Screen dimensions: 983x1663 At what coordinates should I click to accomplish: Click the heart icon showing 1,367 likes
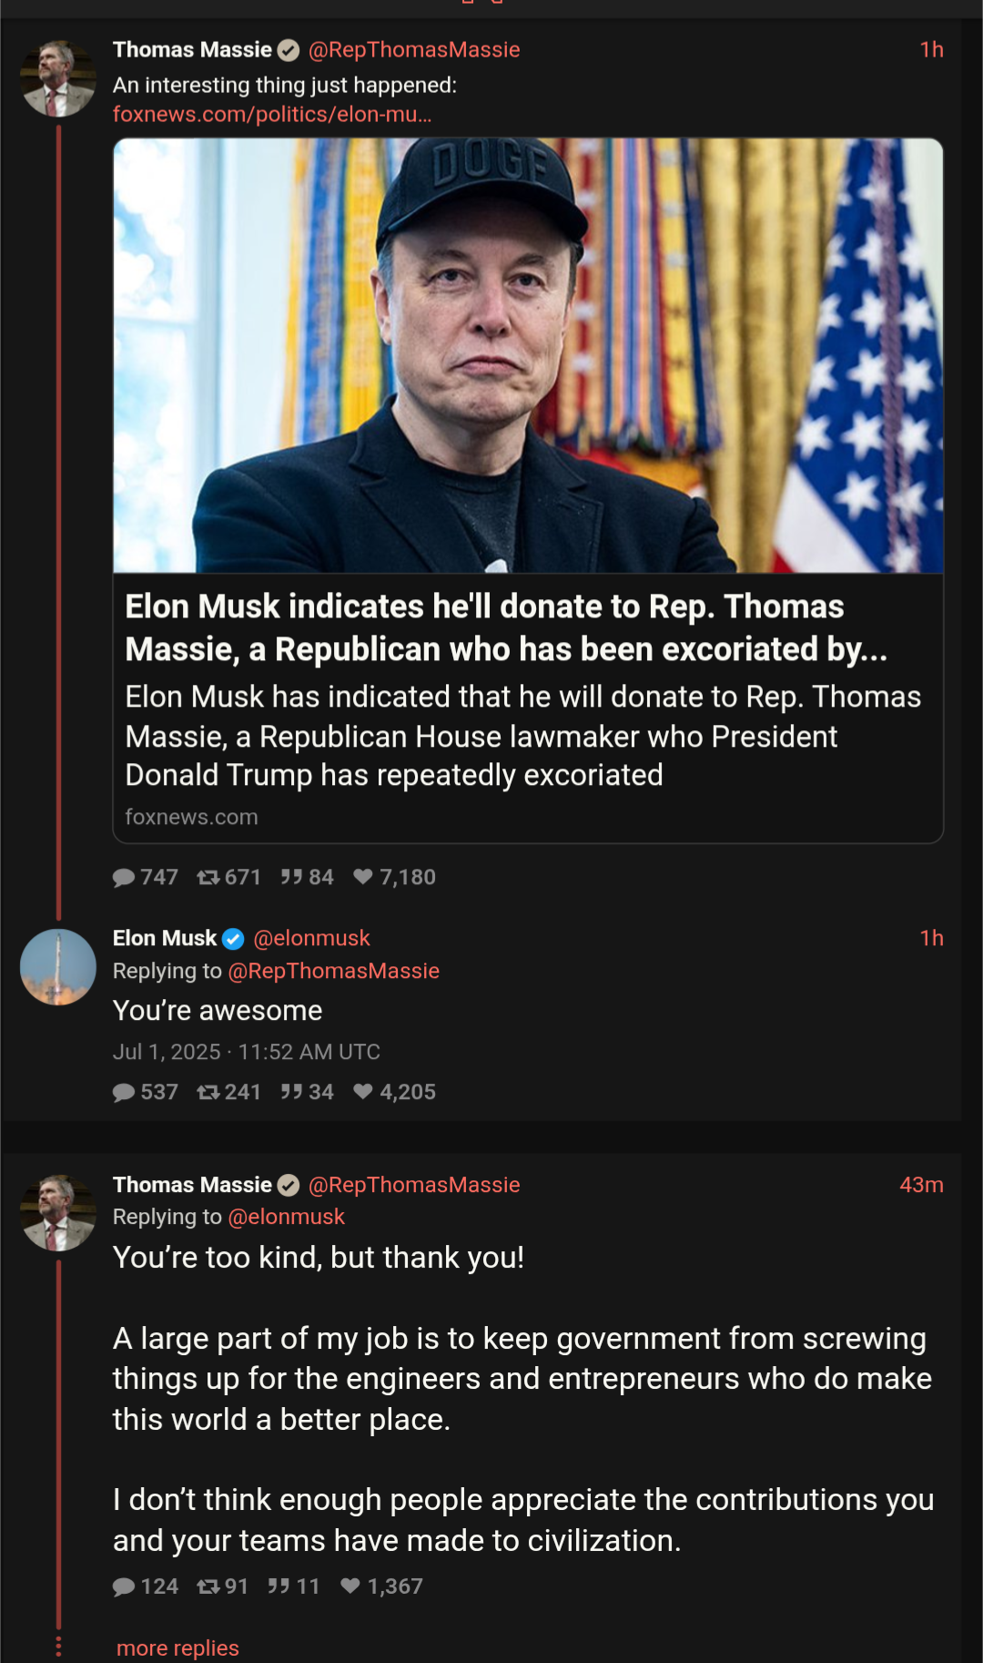[x=350, y=1586]
